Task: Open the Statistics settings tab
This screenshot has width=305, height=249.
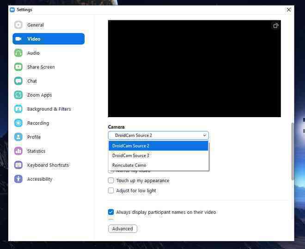Action: click(49, 151)
